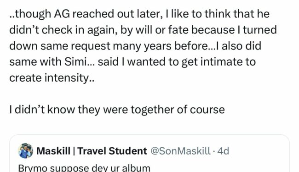The image size is (299, 172).
Task: Click 'Travel Student' part of display name
Action: (x=112, y=151)
